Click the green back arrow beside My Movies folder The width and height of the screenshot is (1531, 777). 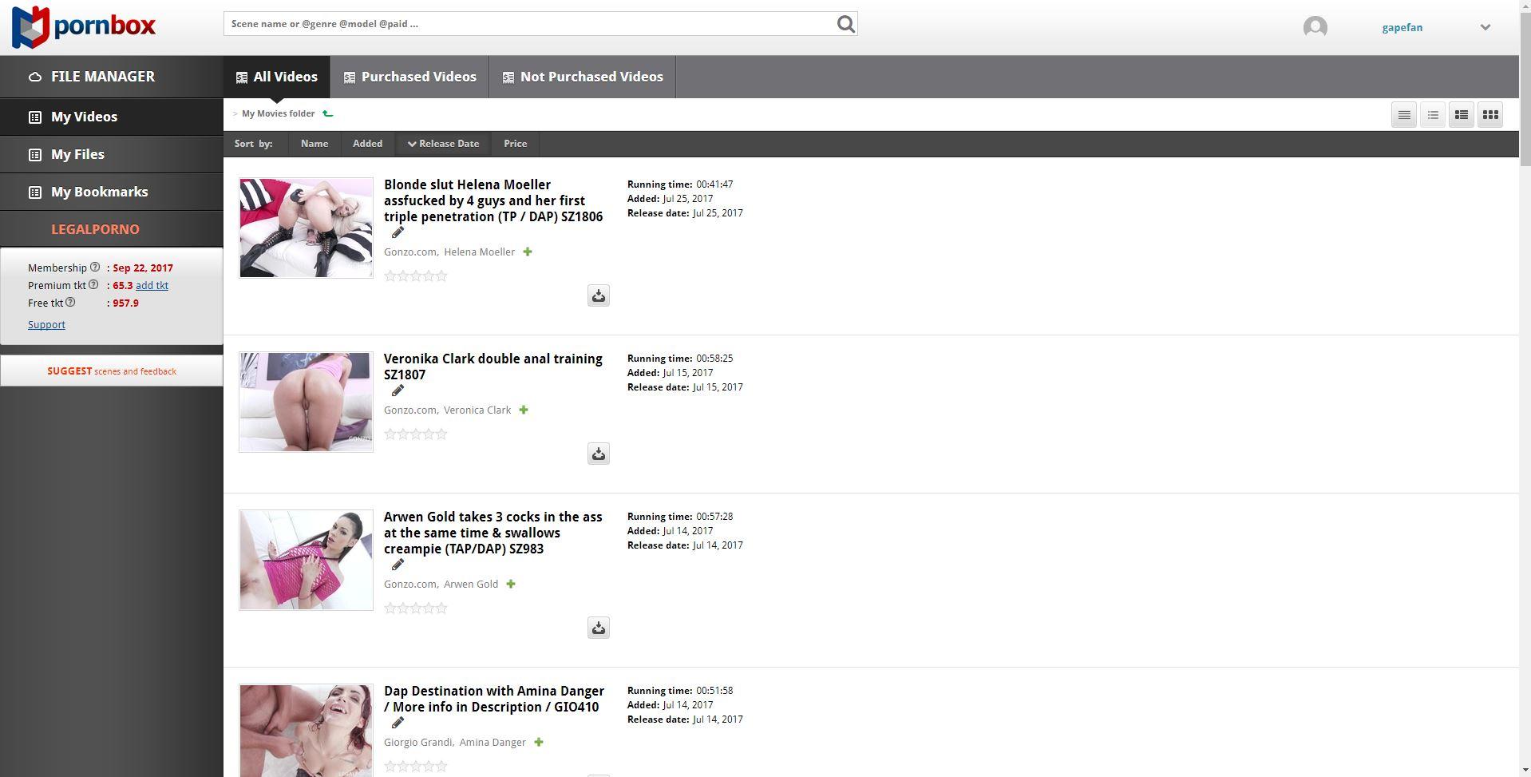pyautogui.click(x=327, y=113)
